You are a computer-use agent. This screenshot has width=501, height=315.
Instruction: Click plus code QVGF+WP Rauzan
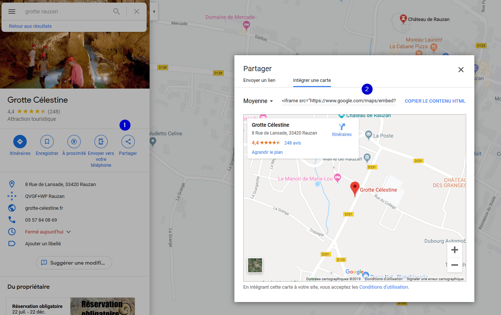[x=45, y=196]
